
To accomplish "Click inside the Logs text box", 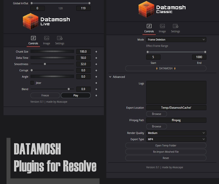I will click(176, 92).
